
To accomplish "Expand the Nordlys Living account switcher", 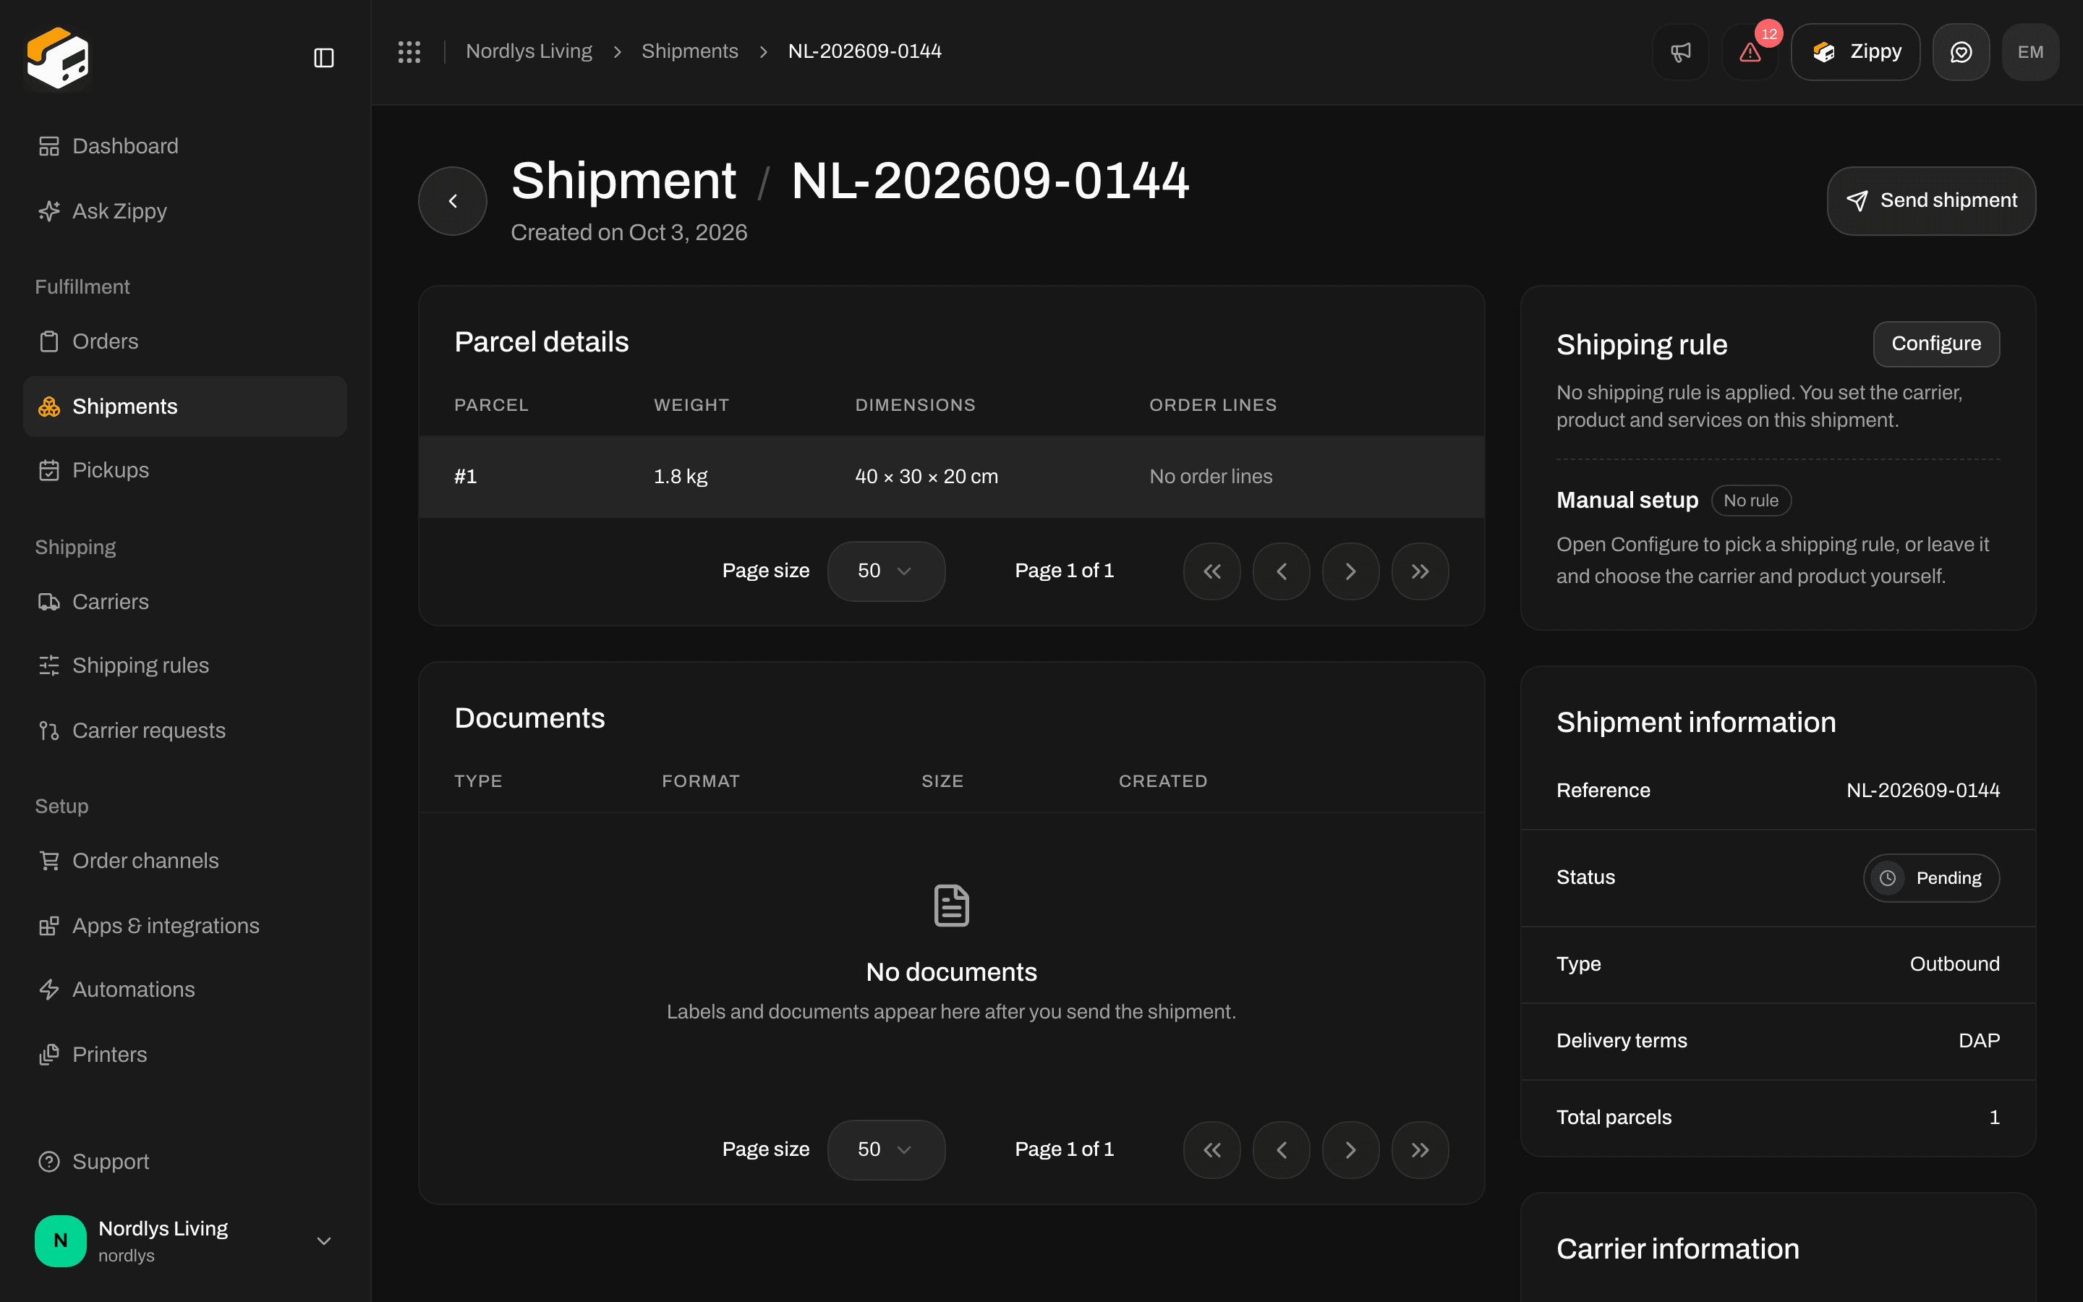I will point(185,1241).
